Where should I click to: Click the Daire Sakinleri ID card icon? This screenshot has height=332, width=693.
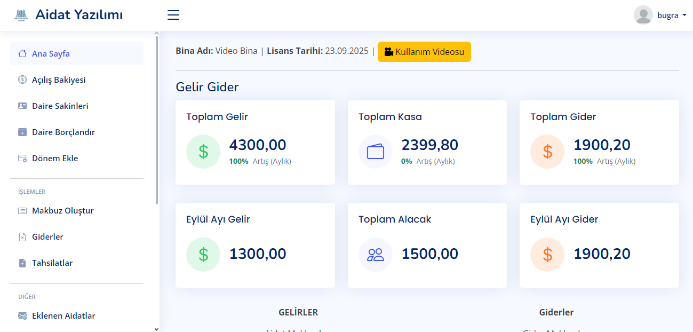tap(22, 106)
